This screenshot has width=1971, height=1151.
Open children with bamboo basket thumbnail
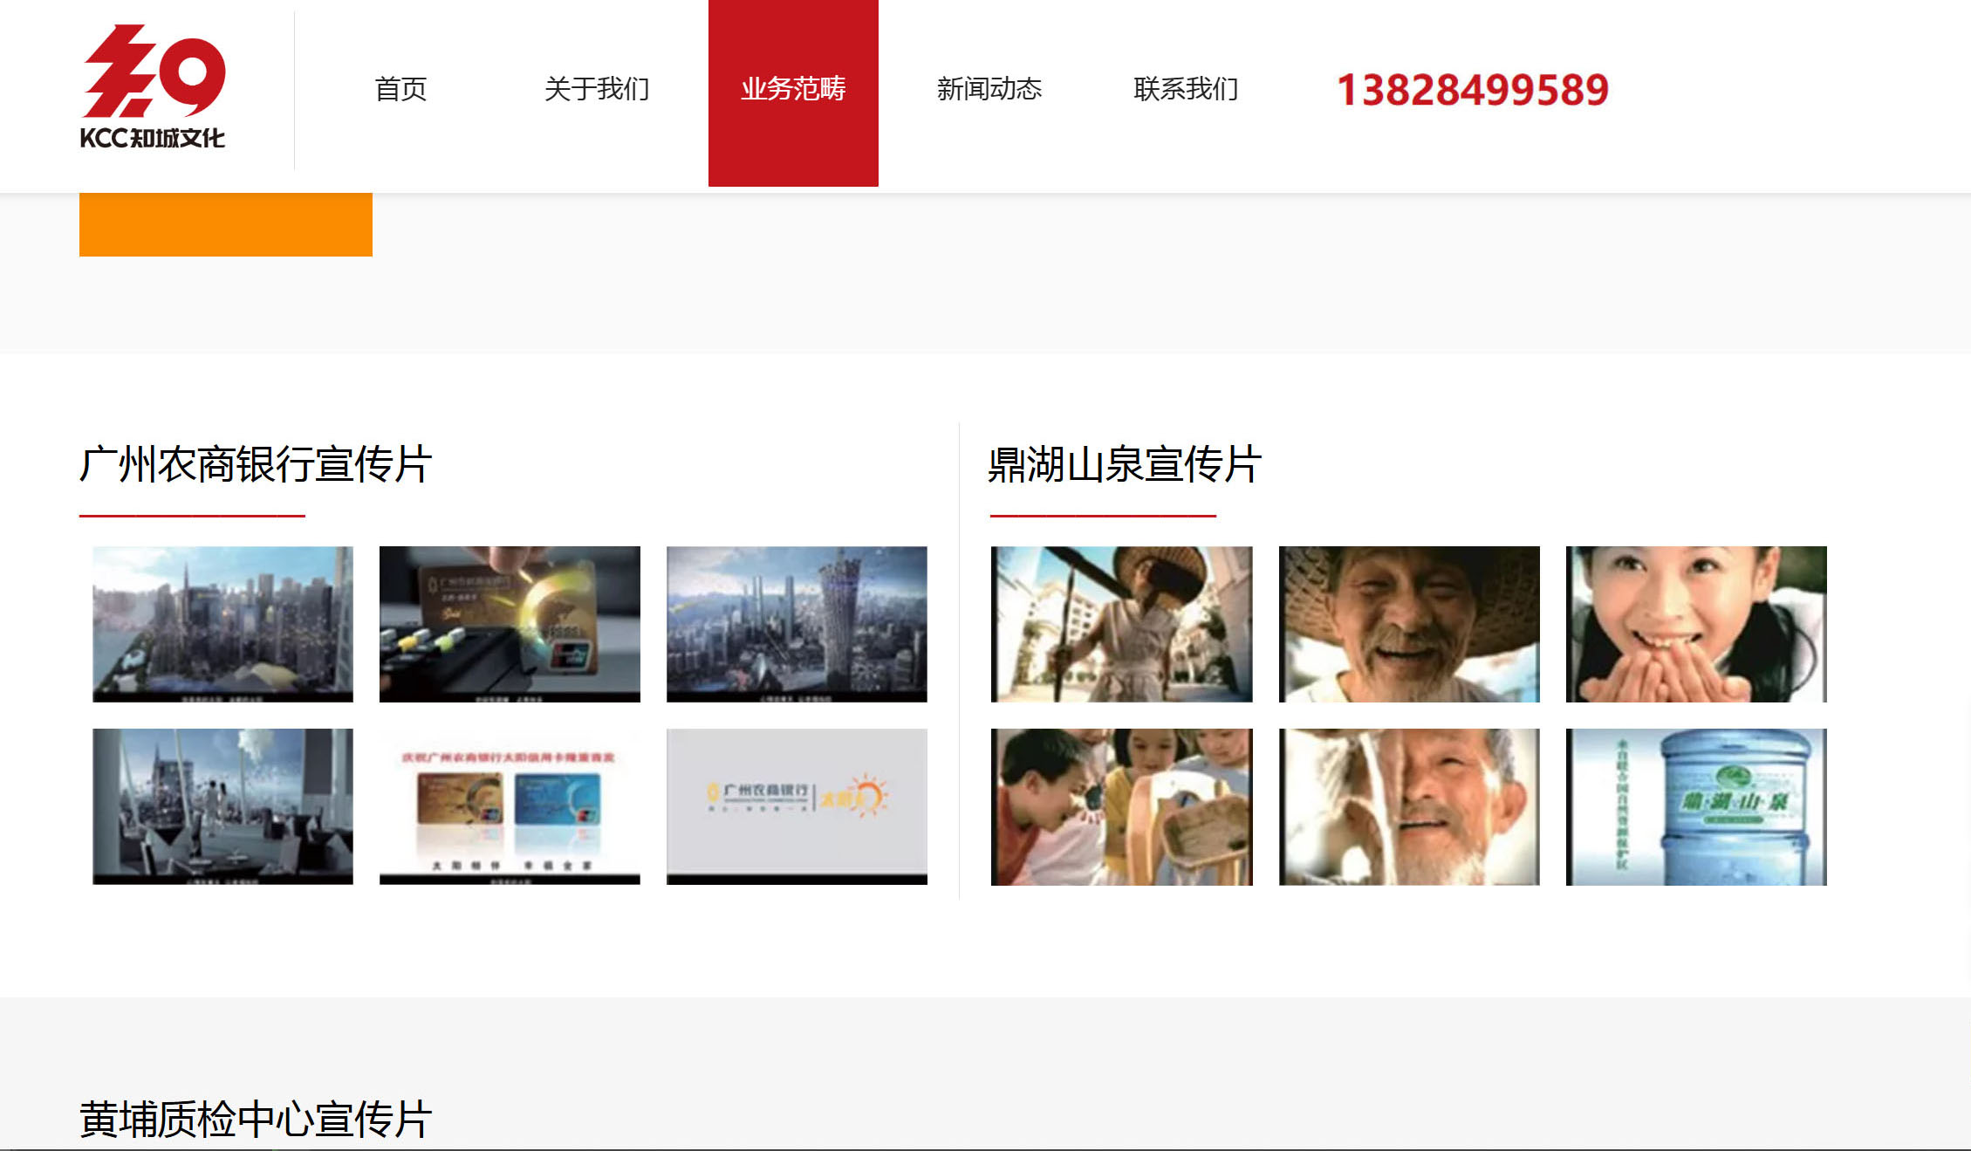1121,806
